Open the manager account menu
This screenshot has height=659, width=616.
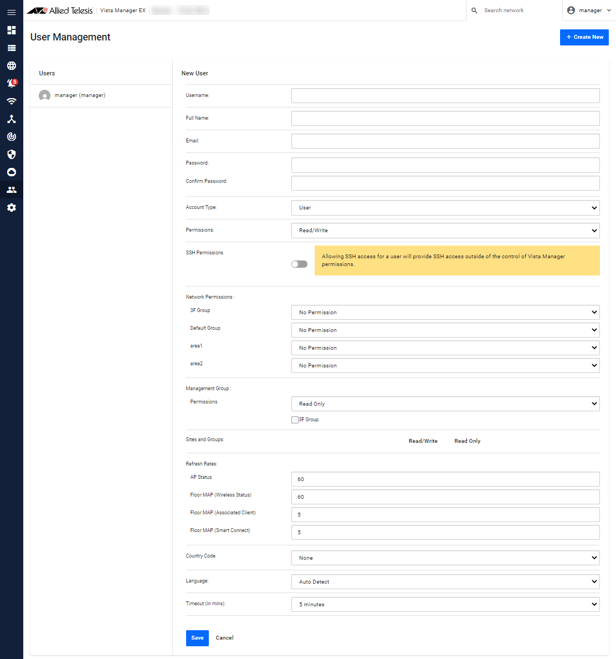589,11
